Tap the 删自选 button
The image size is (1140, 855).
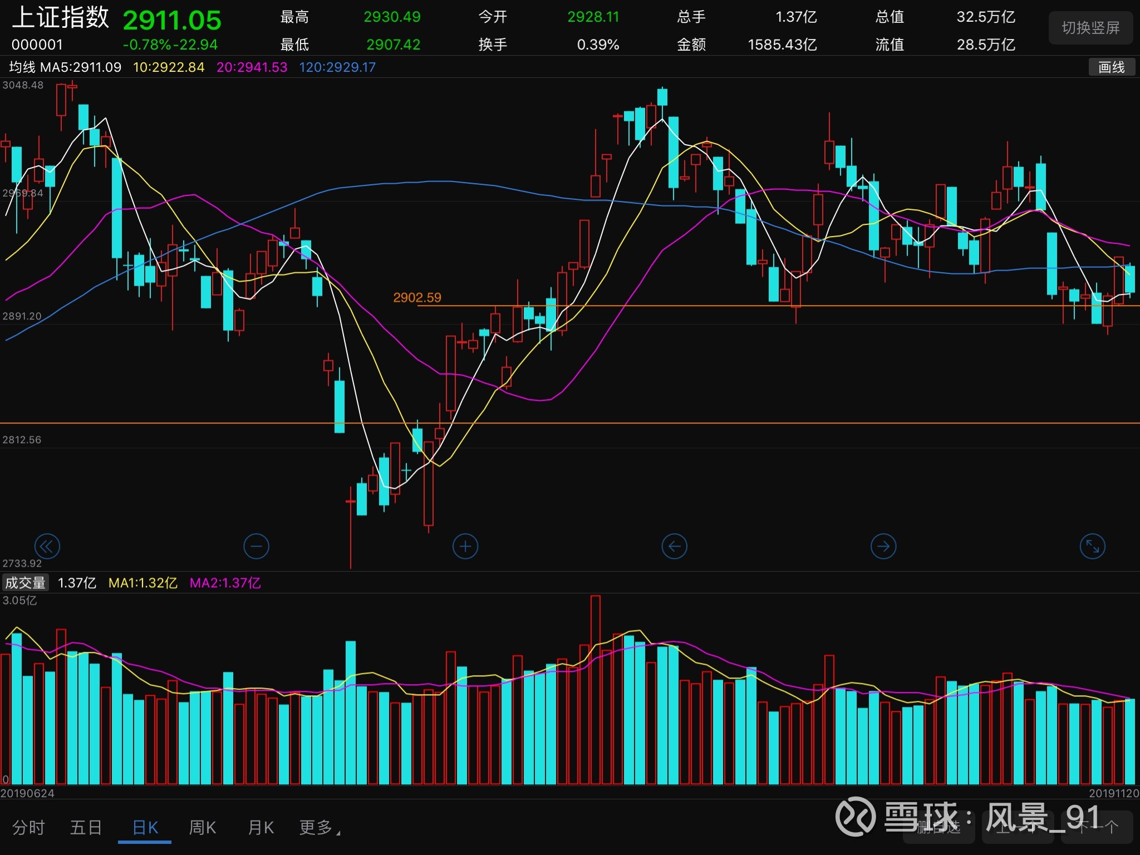(938, 827)
